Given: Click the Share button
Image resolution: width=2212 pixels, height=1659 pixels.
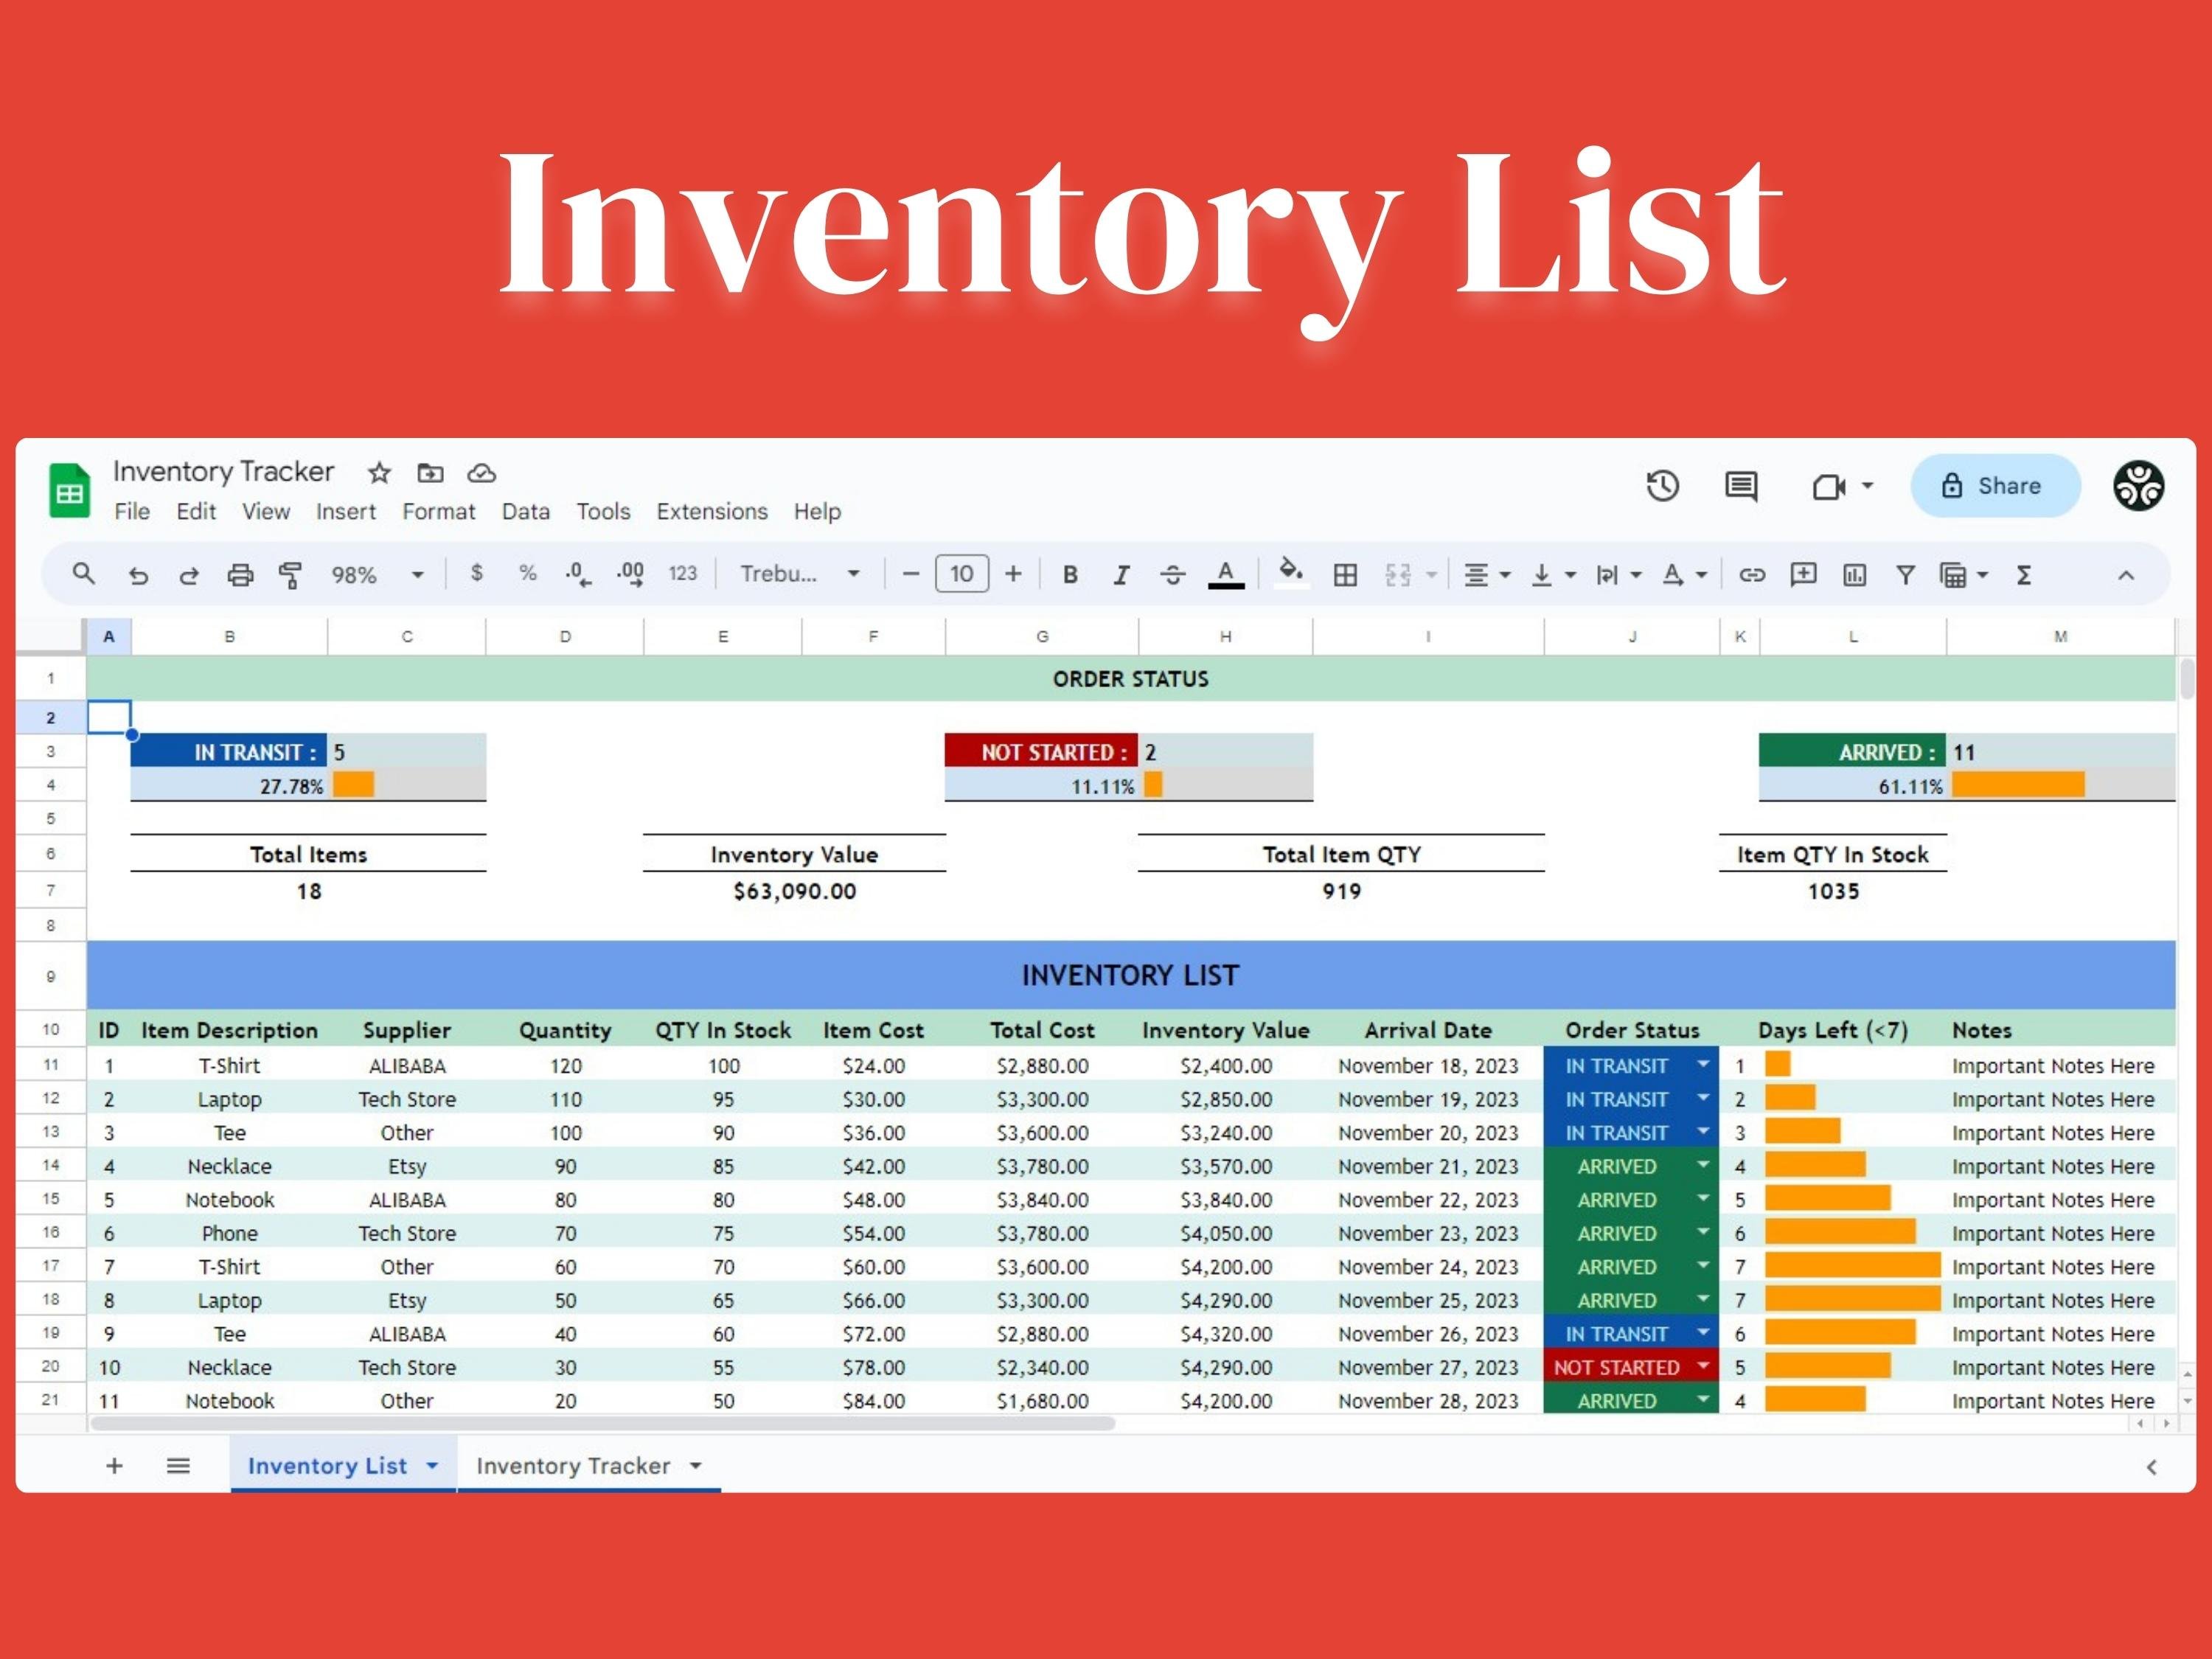Looking at the screenshot, I should tap(1995, 486).
